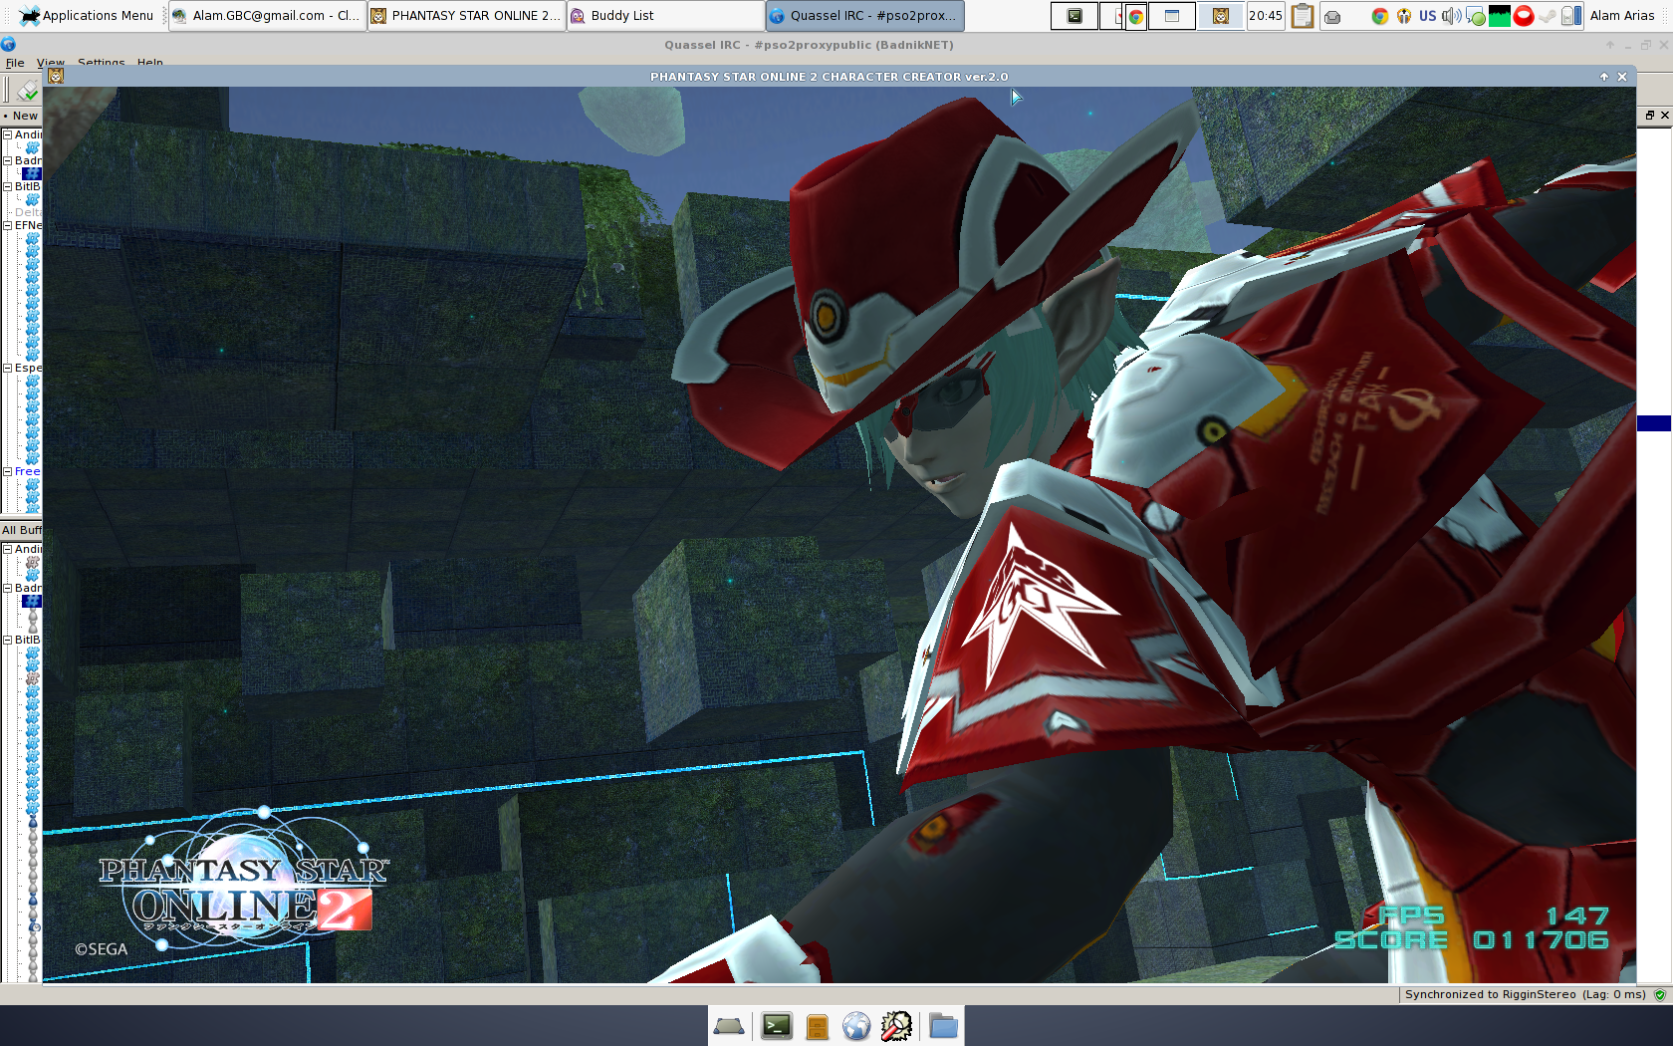This screenshot has width=1673, height=1046.
Task: Collapse Badn node in All Buffers list
Action: point(7,588)
